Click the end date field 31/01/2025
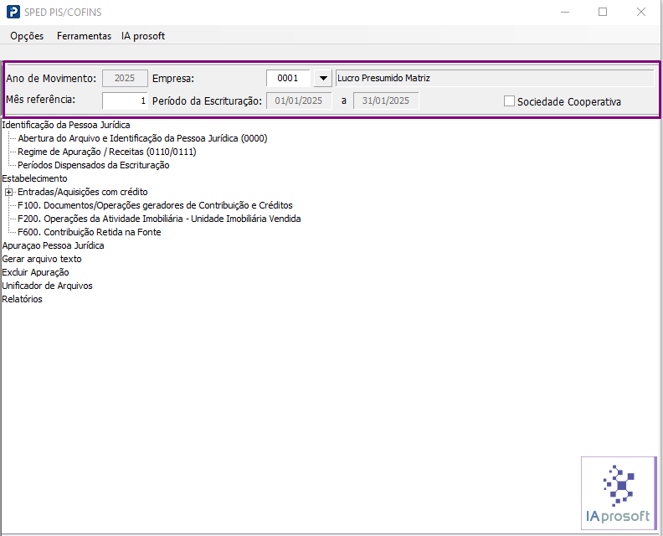663x536 pixels. tap(386, 100)
